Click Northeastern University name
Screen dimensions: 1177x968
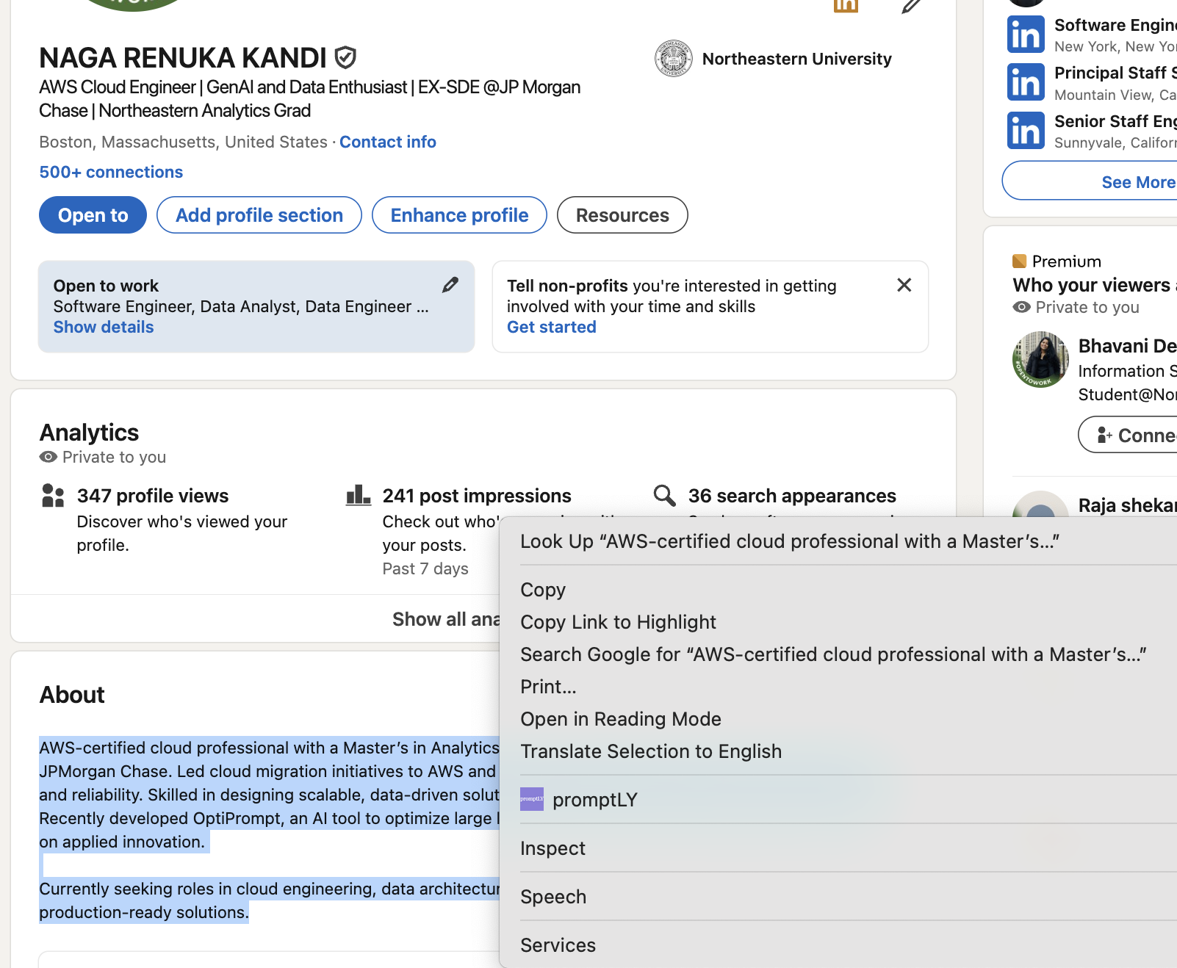click(797, 59)
